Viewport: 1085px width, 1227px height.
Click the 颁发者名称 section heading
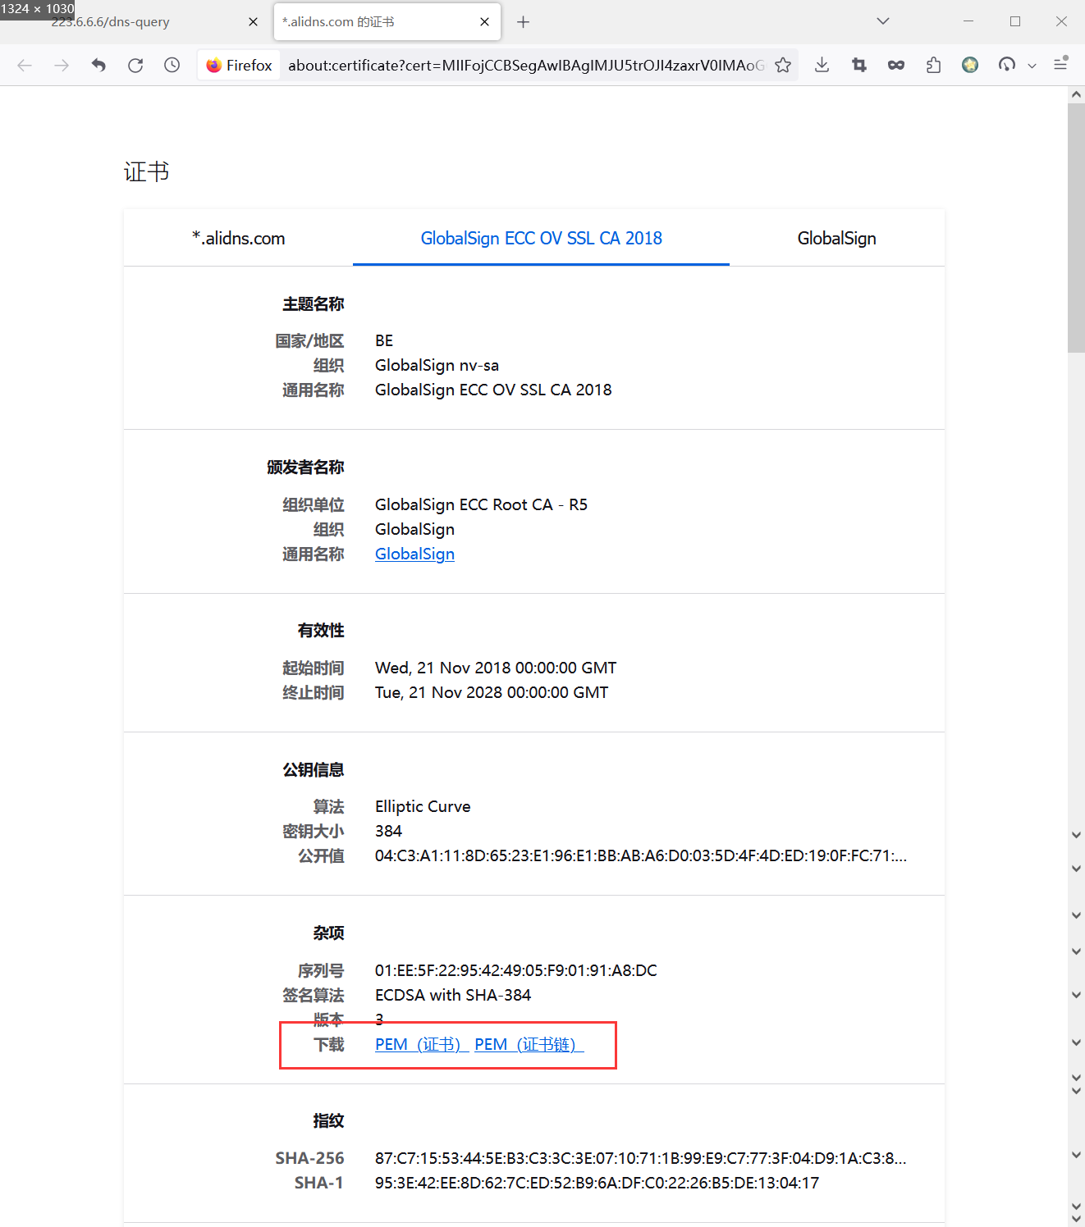(305, 468)
